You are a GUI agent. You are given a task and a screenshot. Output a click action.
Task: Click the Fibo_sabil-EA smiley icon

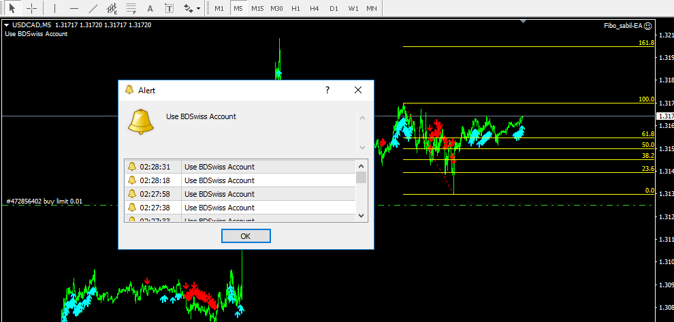(x=647, y=26)
